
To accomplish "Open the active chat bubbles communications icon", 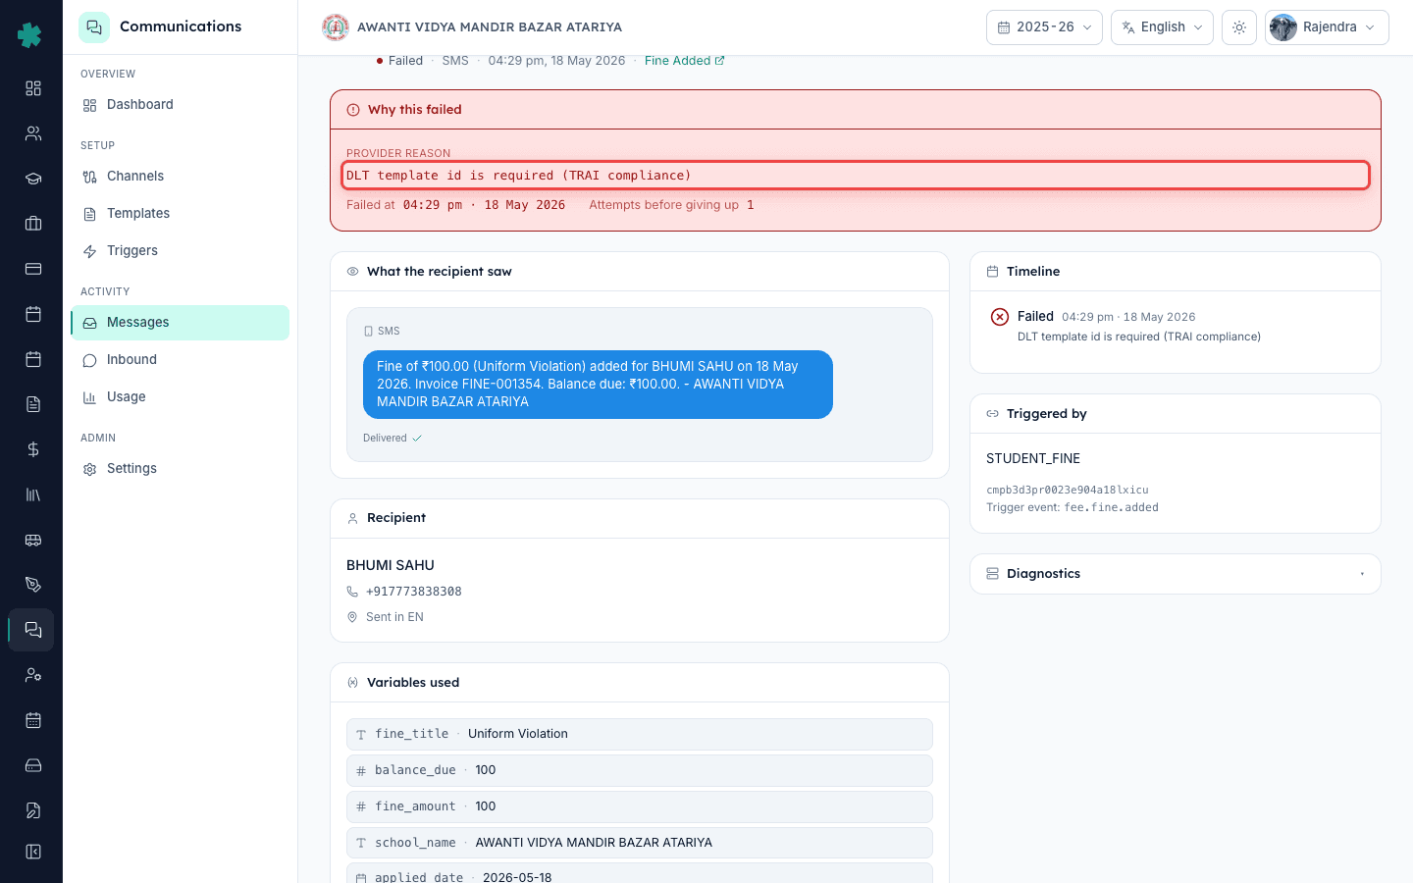I will (x=33, y=630).
